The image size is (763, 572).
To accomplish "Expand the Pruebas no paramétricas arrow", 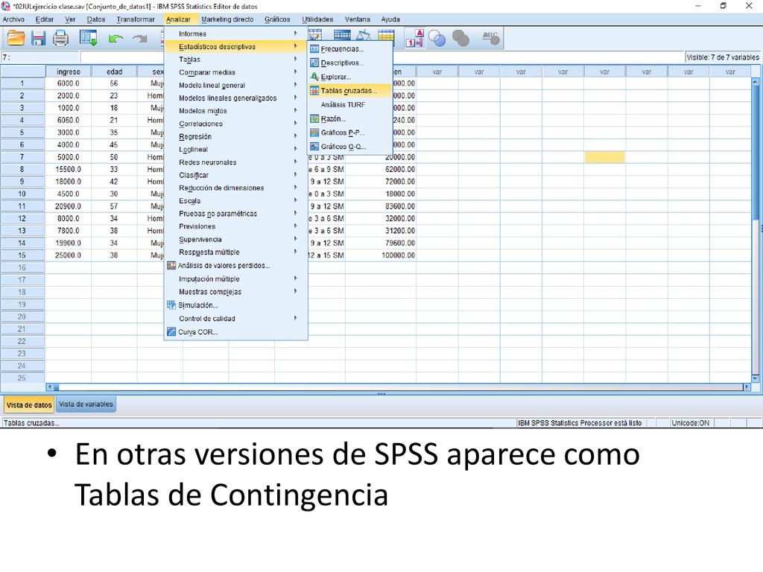I will coord(295,213).
